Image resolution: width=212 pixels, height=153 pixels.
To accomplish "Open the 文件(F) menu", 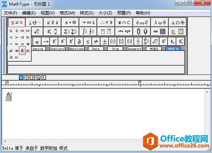I will coord(11,13).
